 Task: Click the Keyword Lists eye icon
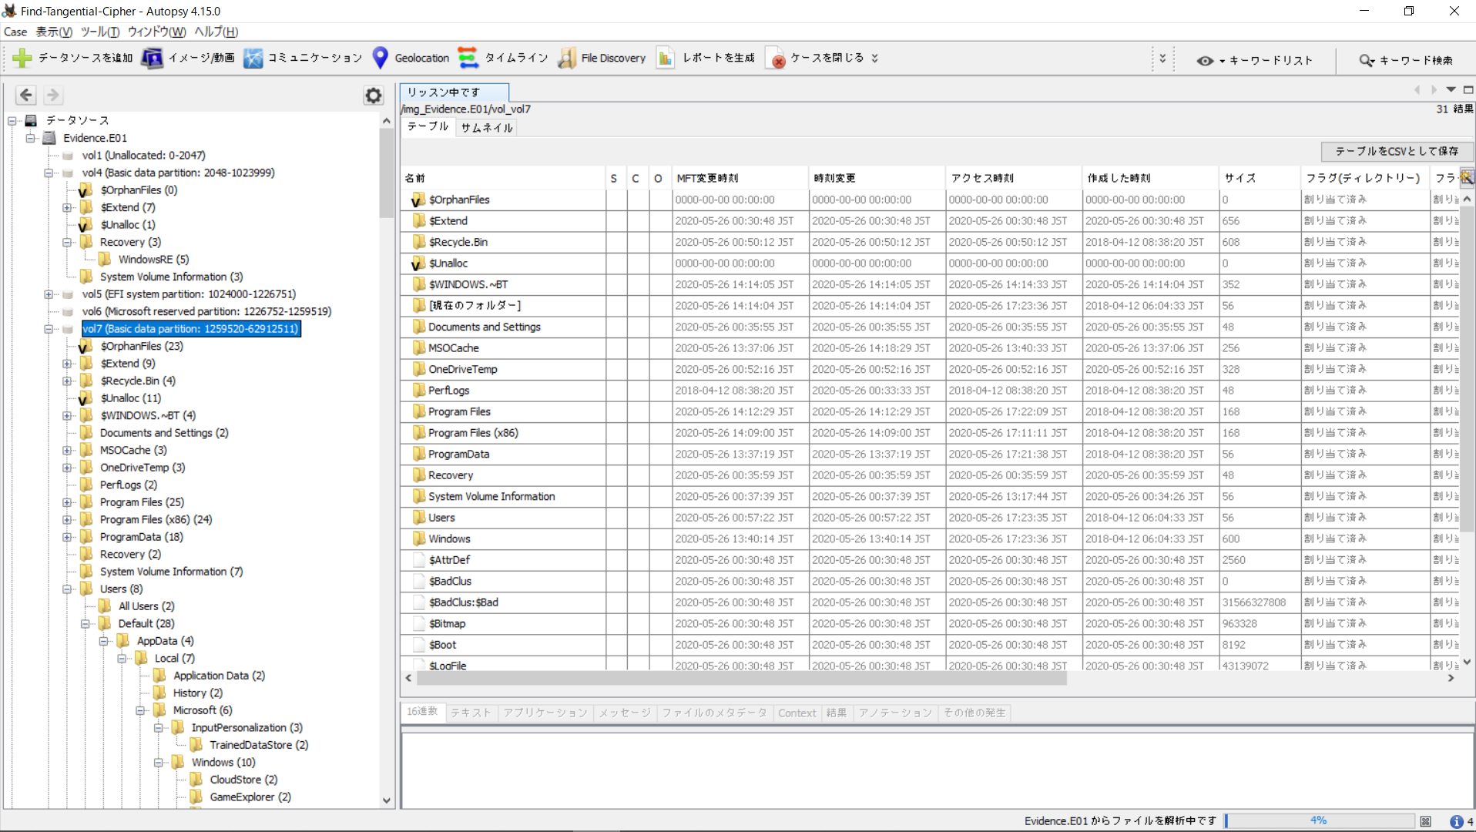coord(1205,60)
